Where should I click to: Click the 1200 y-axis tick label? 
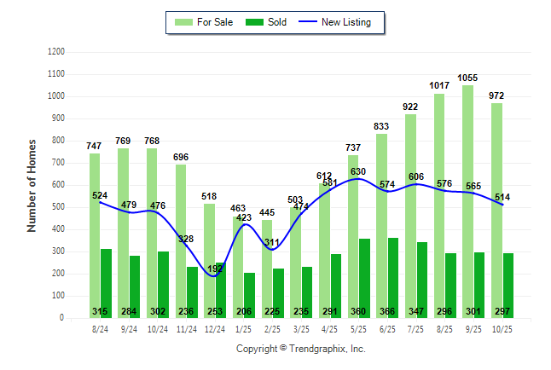tap(55, 52)
